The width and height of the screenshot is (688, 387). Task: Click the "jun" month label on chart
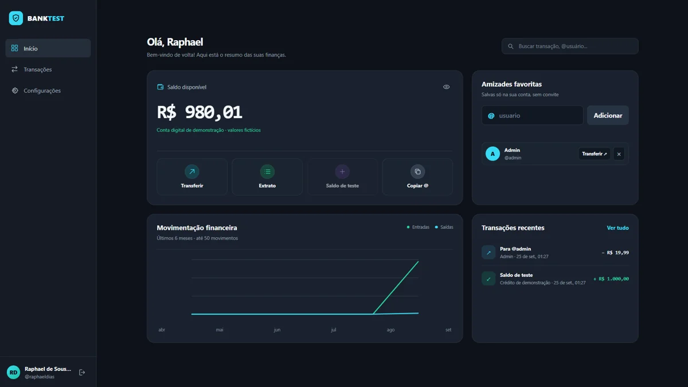277,330
